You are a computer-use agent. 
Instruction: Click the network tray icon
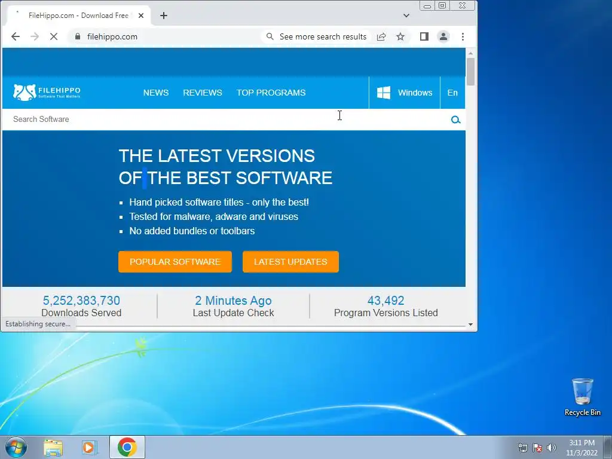coord(522,448)
